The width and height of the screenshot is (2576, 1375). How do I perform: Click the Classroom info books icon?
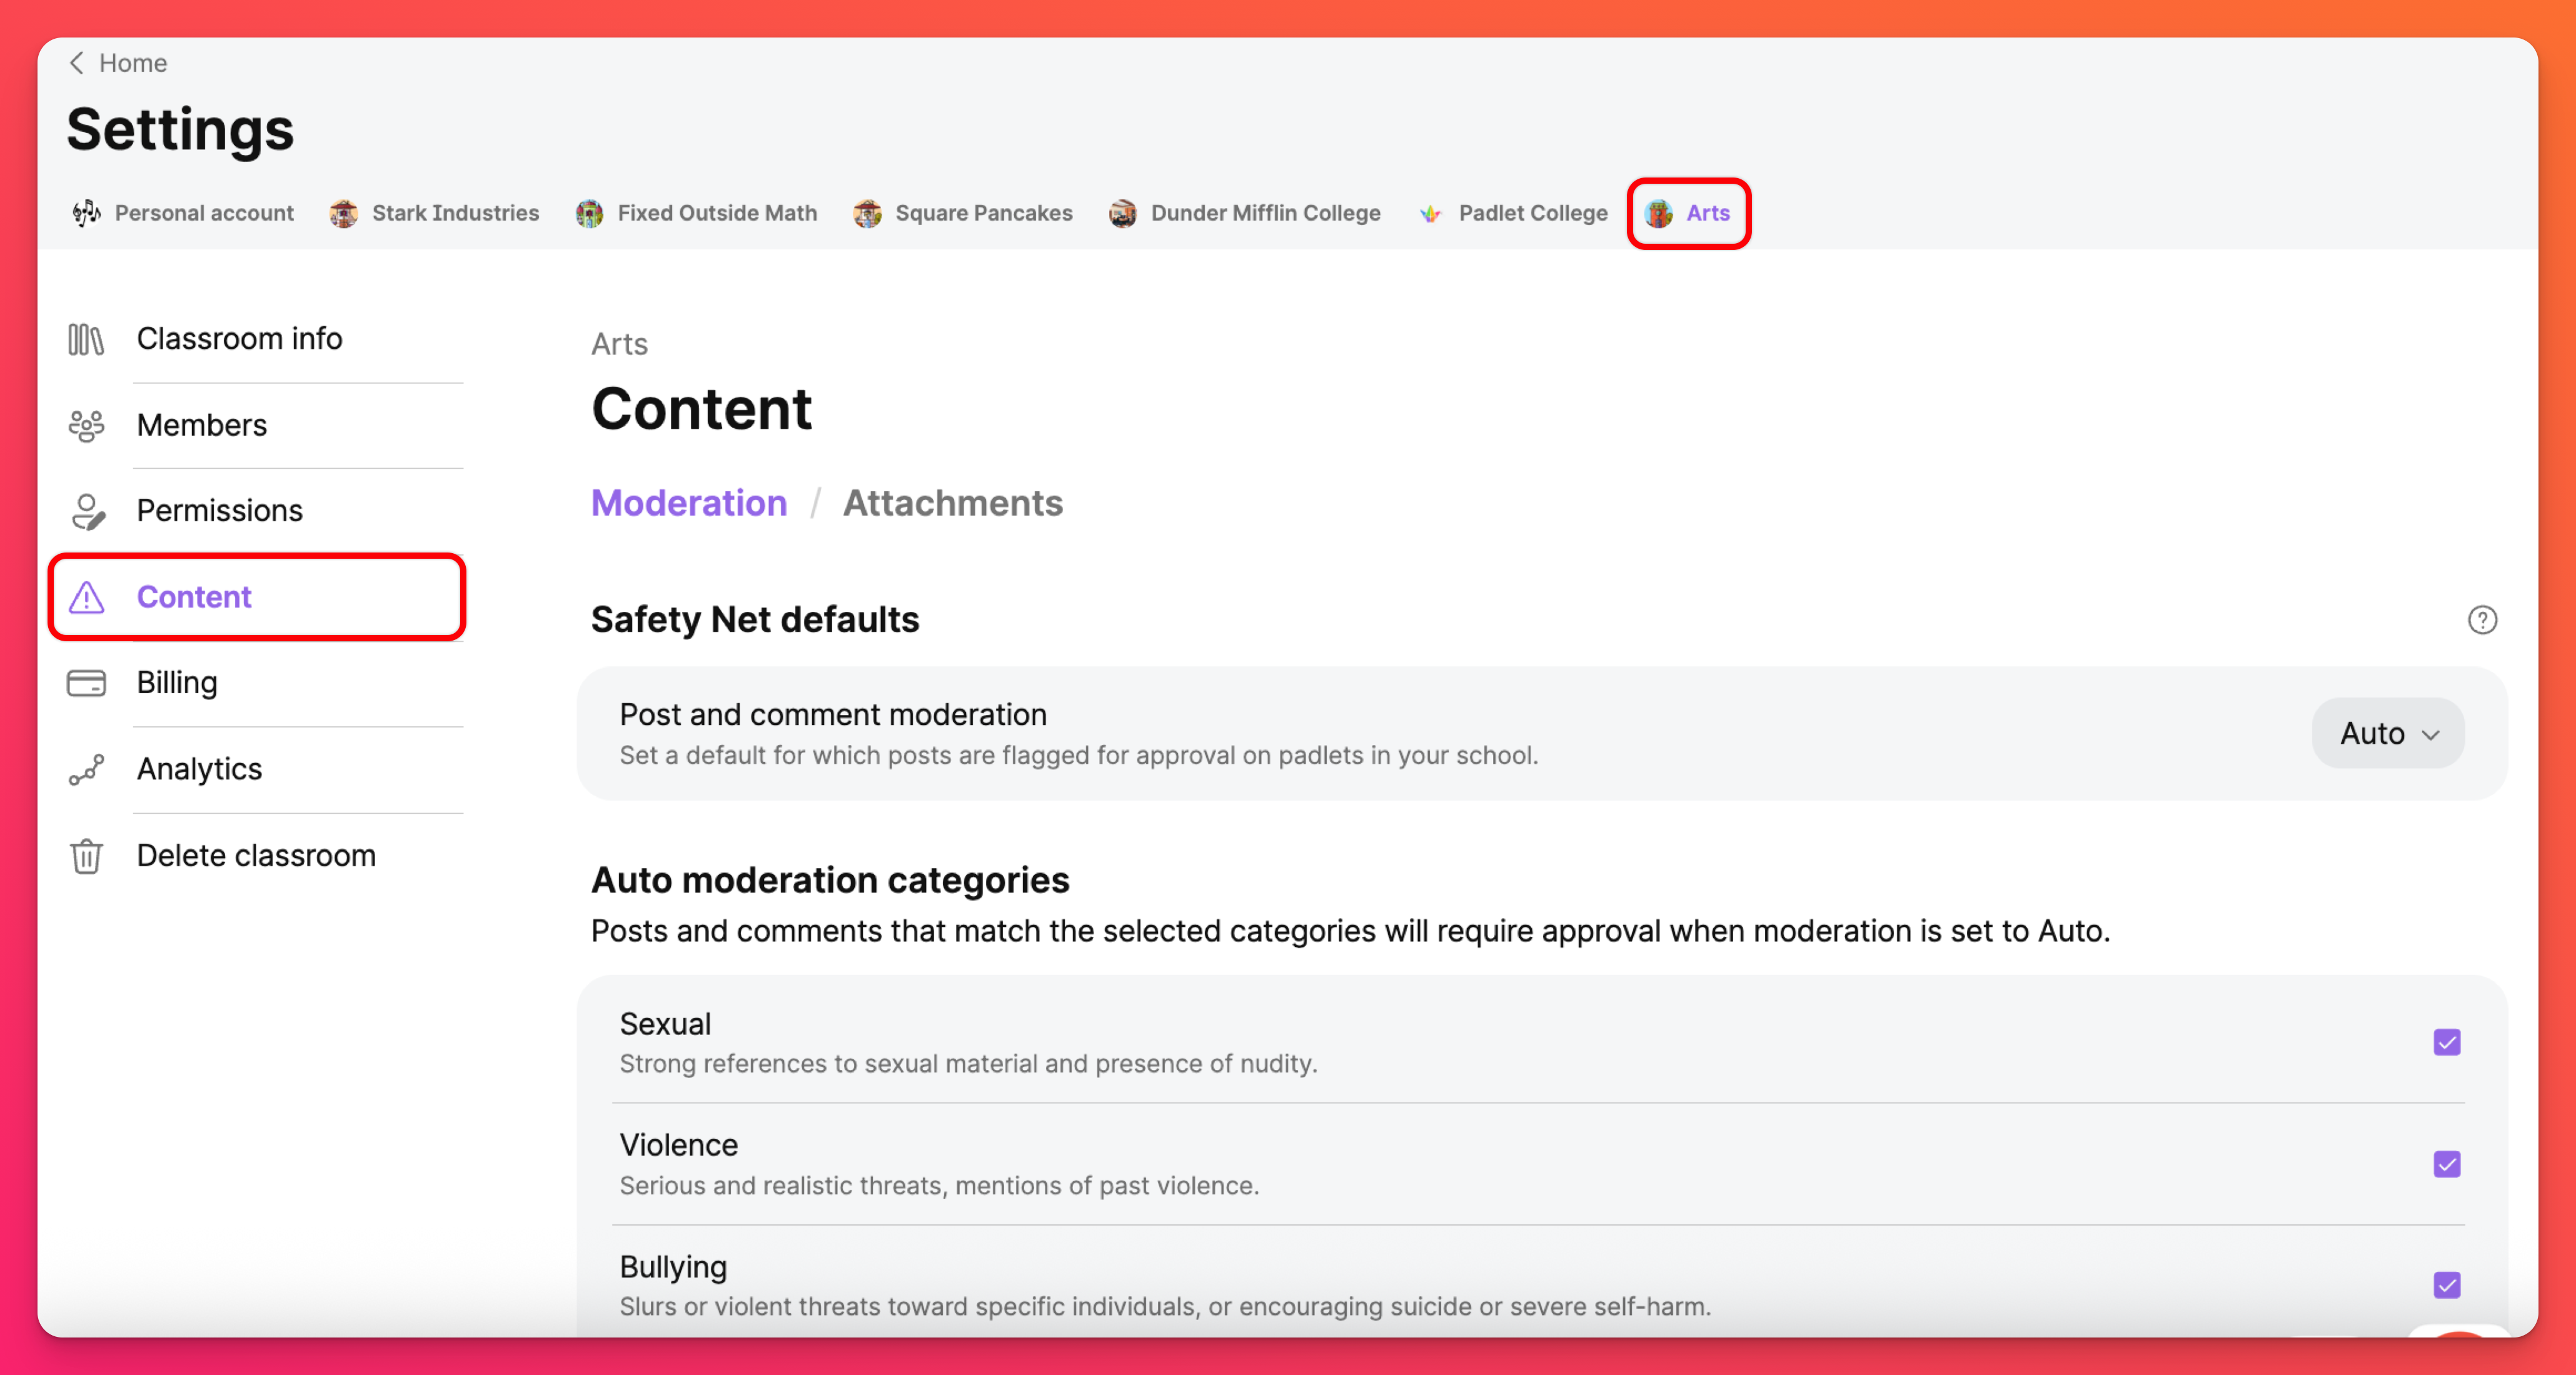[86, 339]
